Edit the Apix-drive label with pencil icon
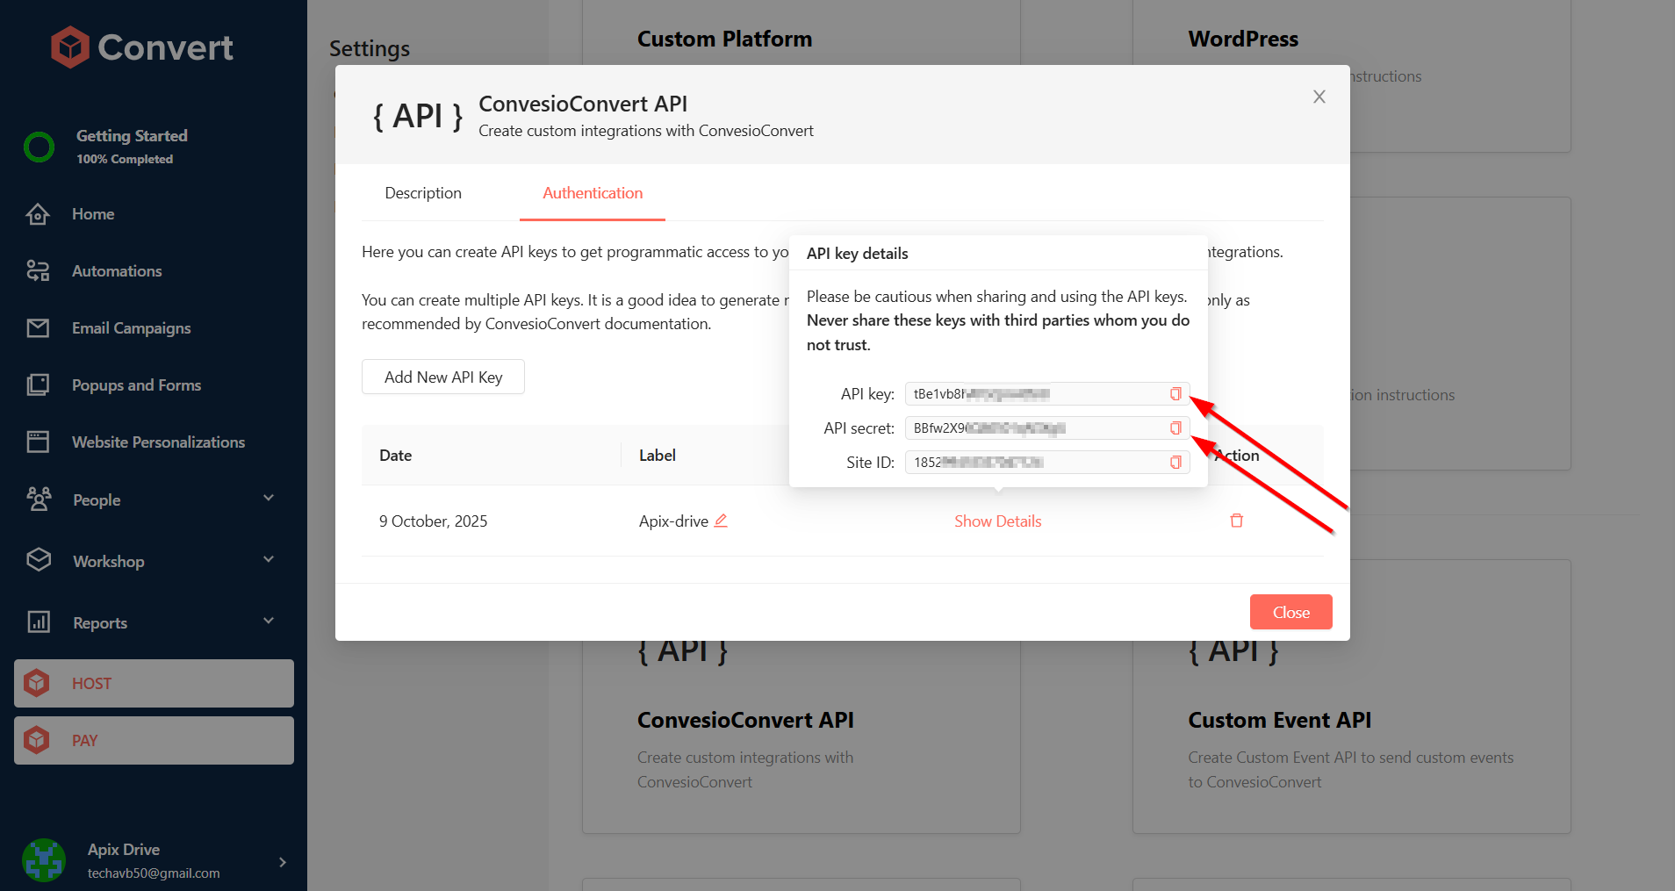 click(721, 521)
